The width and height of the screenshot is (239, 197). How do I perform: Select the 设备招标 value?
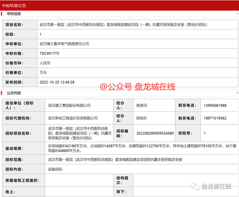click(55, 169)
